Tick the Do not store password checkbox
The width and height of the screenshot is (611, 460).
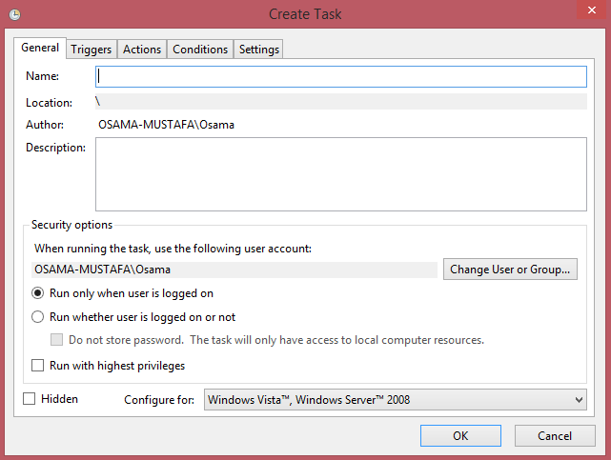[x=56, y=340]
